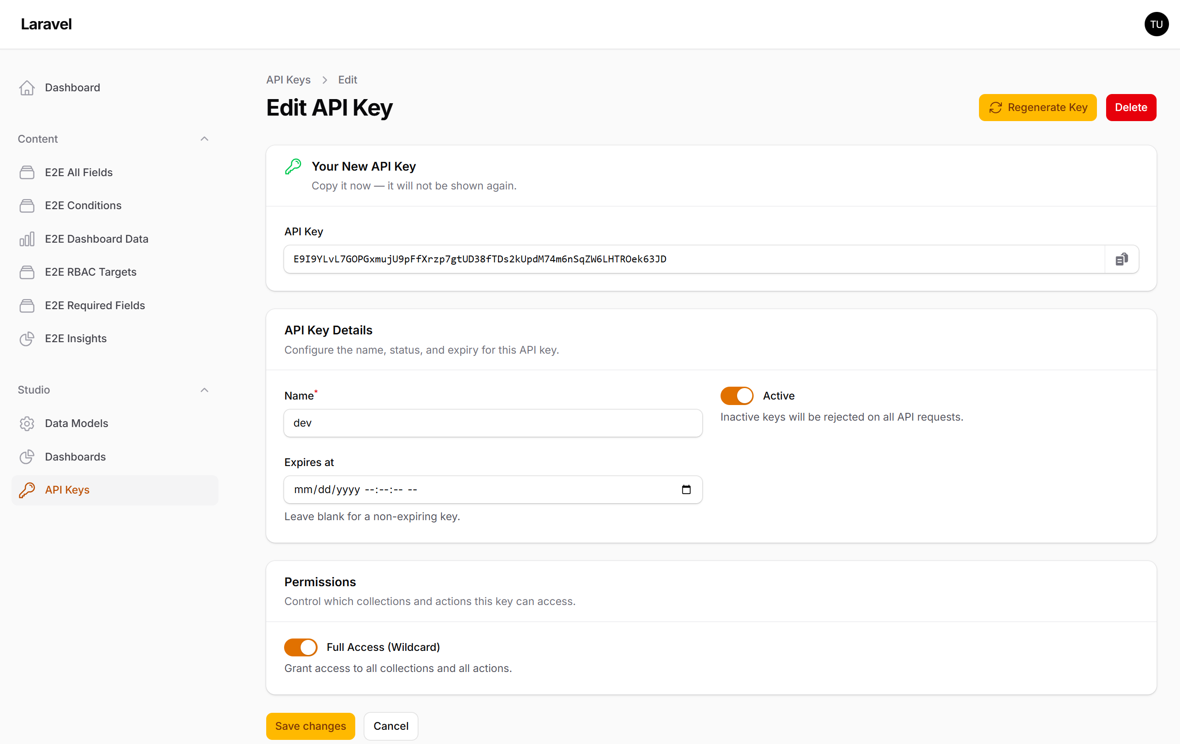
Task: Open the calendar date picker icon
Action: coord(686,489)
